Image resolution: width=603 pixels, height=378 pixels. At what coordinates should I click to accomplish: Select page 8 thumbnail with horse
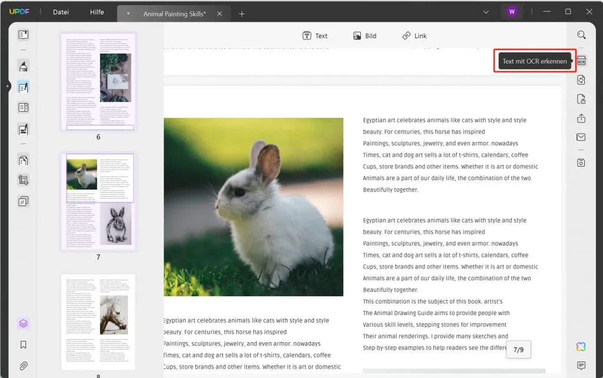point(98,321)
